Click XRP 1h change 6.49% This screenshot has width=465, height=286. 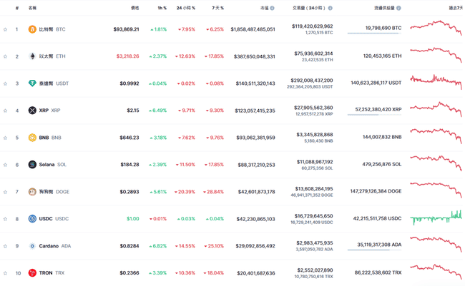coord(158,111)
